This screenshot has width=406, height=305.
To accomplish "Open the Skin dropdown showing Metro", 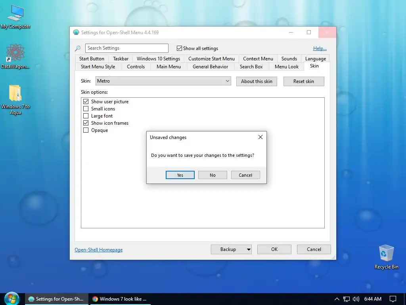I will coord(163,81).
